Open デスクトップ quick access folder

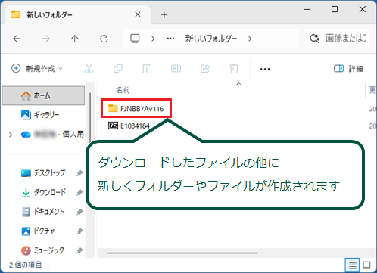[43, 173]
